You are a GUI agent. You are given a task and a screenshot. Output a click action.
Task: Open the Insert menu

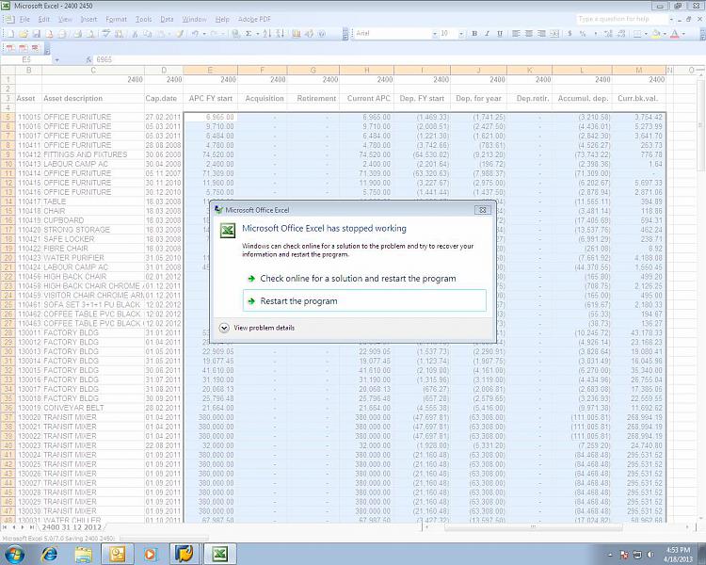tap(88, 20)
